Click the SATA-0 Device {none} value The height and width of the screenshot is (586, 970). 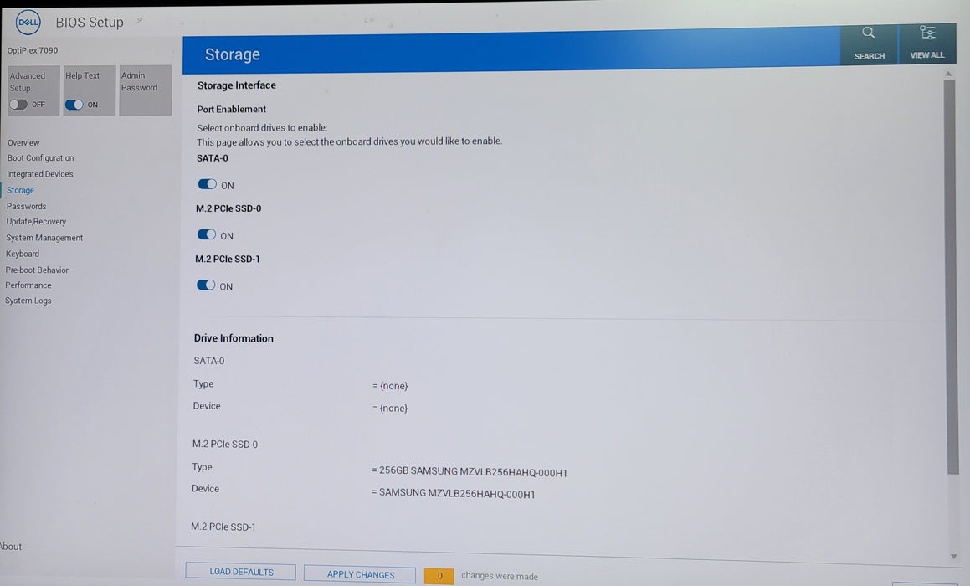pos(390,408)
